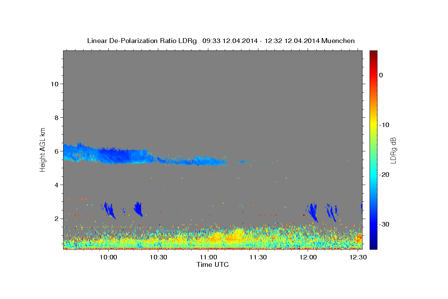
Task: Click the colorbar value '-10'
Action: click(x=385, y=125)
